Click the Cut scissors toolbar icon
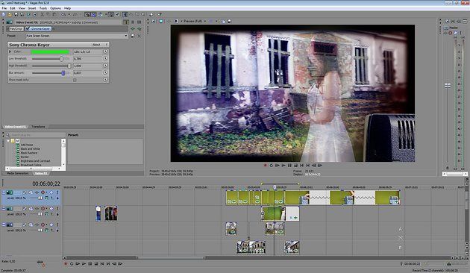Viewport: 470px width, 273px height. tap(43, 14)
